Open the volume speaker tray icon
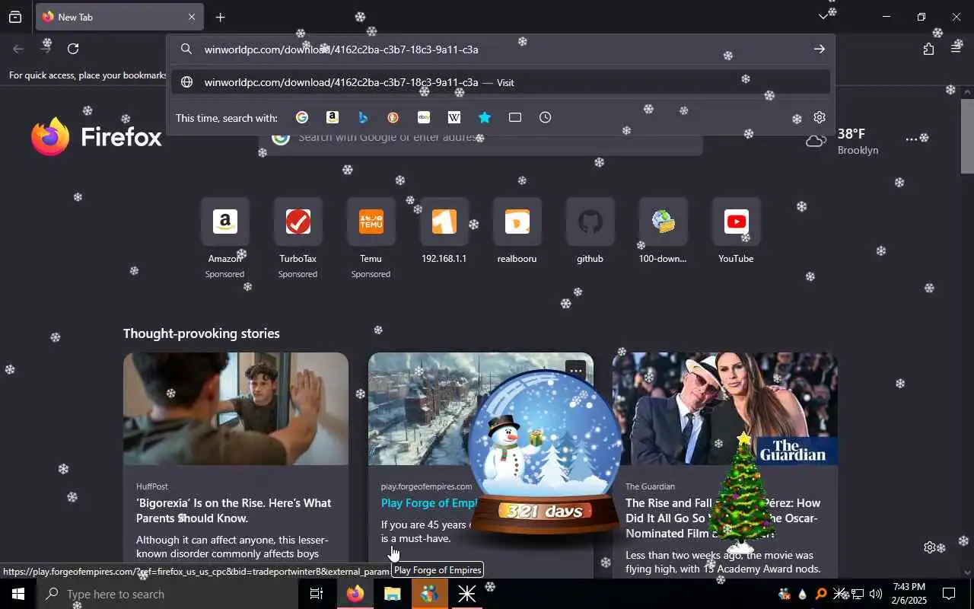Screen dimensions: 974x609 click(875, 594)
